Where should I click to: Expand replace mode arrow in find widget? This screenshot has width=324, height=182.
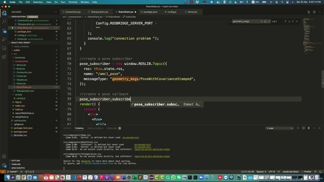(x=230, y=21)
